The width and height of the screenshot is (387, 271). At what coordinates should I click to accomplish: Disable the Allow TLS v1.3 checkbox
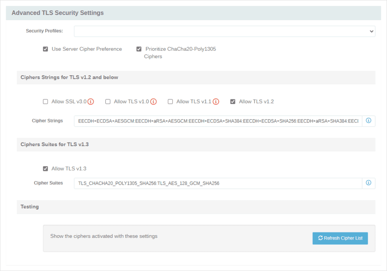45,168
